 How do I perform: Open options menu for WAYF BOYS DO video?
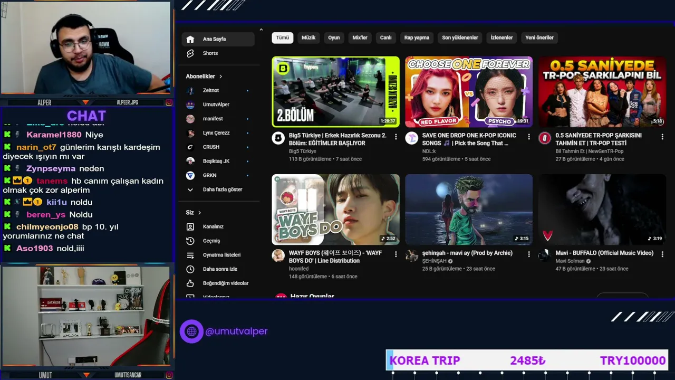click(396, 254)
